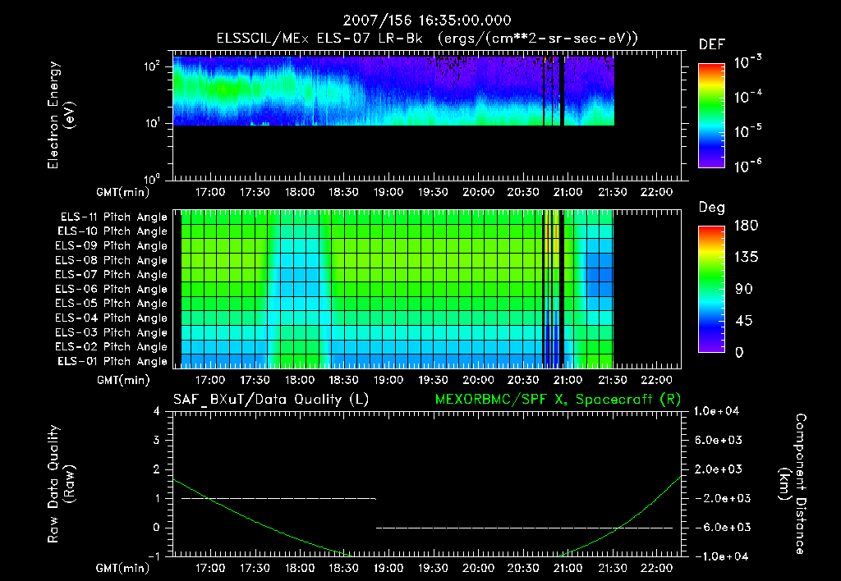
Task: Click the Electron Energy (eV) axis label
Action: tap(61, 115)
